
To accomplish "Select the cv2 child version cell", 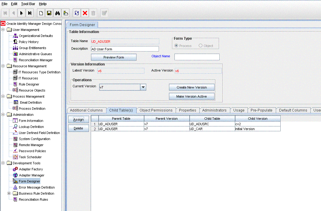I will coord(258,124).
